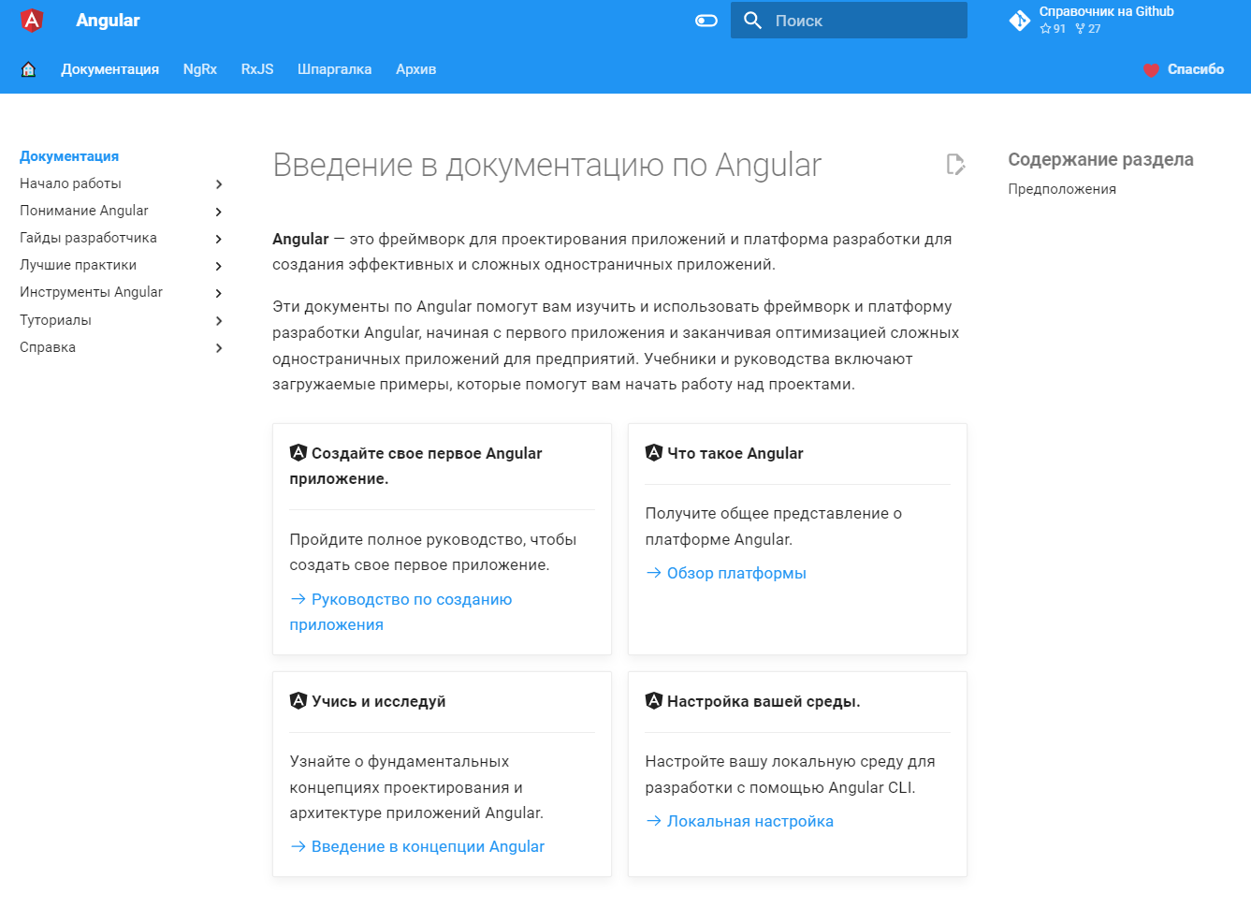This screenshot has height=908, width=1251.
Task: Select Туториалы in sidebar
Action: coord(55,320)
